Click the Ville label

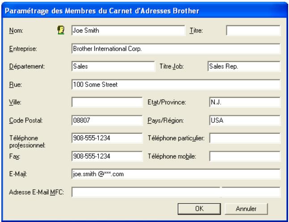tap(15, 102)
